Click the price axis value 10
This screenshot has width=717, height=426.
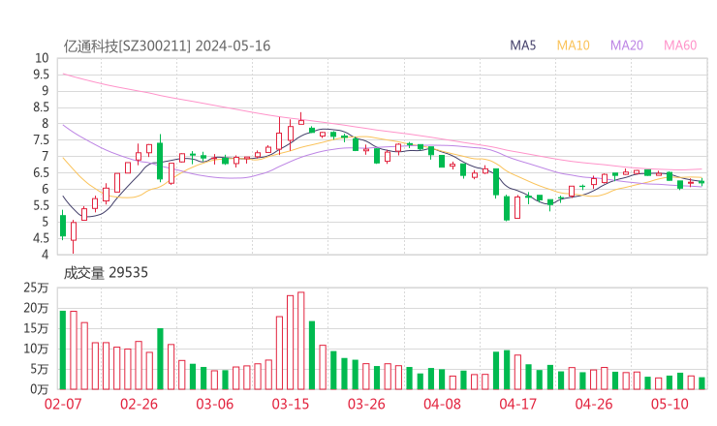pos(42,58)
